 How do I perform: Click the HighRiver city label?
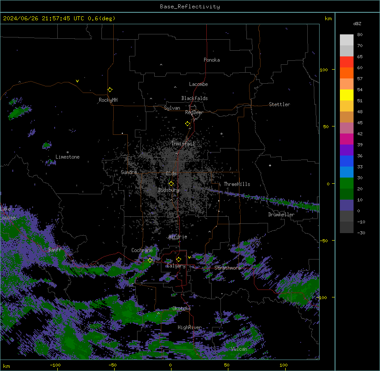point(190,327)
